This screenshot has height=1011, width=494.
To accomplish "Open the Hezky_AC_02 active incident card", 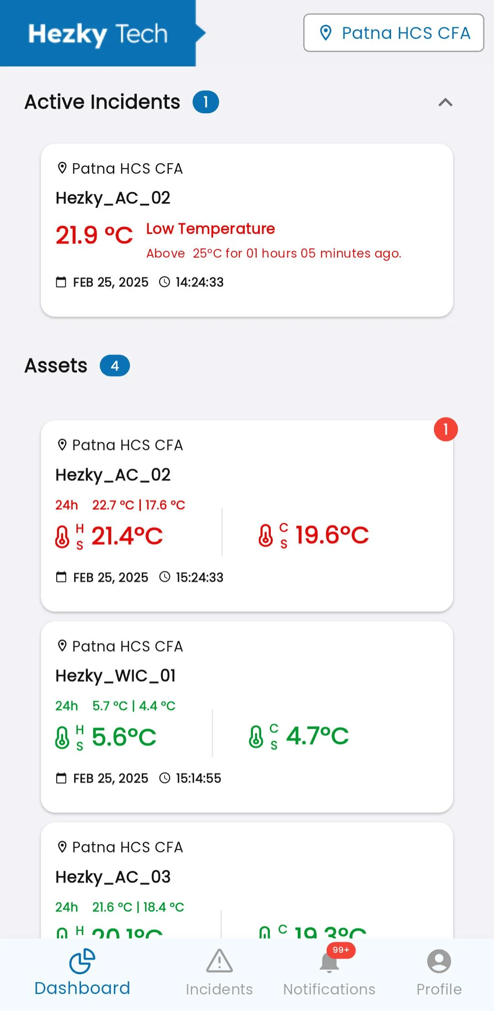I will coord(247,230).
